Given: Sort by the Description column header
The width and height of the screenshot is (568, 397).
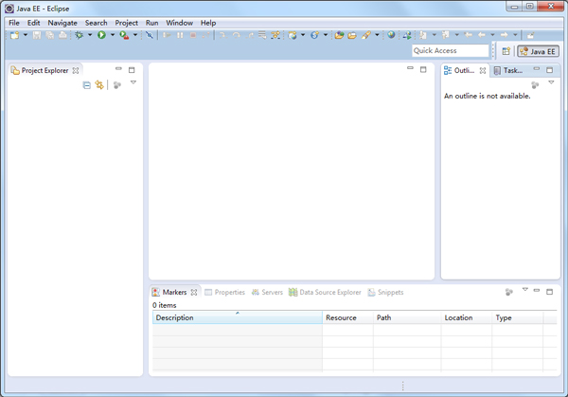Looking at the screenshot, I should (x=237, y=318).
